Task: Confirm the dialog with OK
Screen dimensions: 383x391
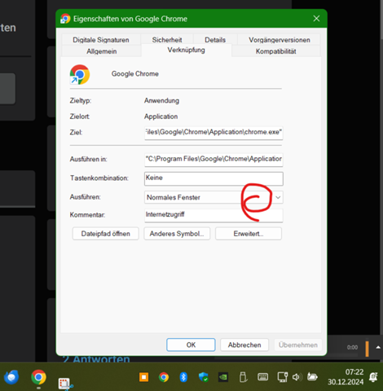Action: (191, 345)
